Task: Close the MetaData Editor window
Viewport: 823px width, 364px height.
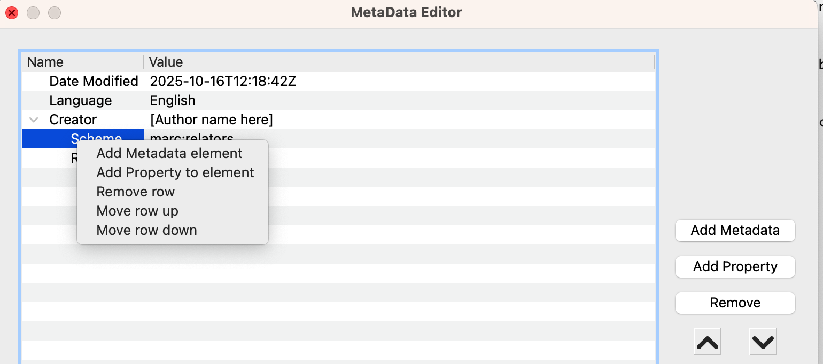Action: point(12,12)
